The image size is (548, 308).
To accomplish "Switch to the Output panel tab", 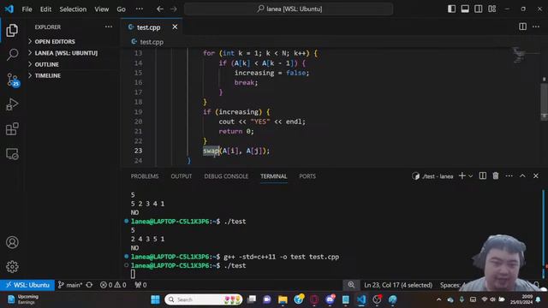I will pos(181,176).
